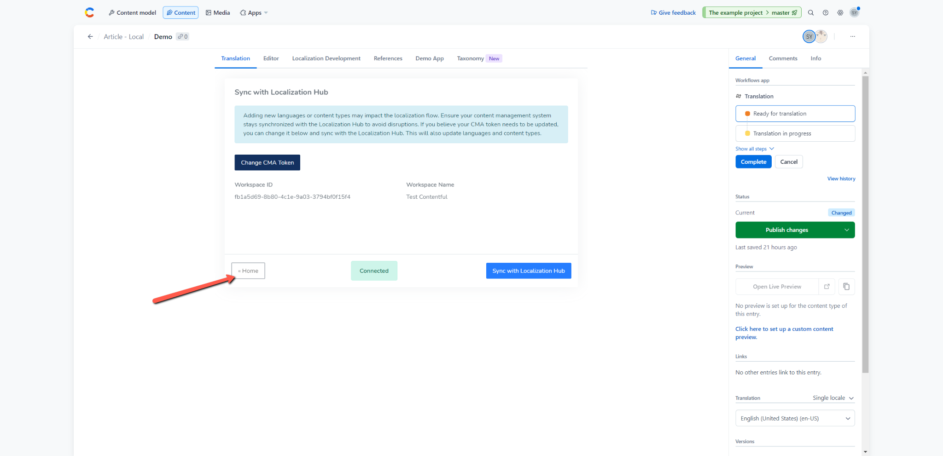Open the General sidebar tab

coord(745,58)
